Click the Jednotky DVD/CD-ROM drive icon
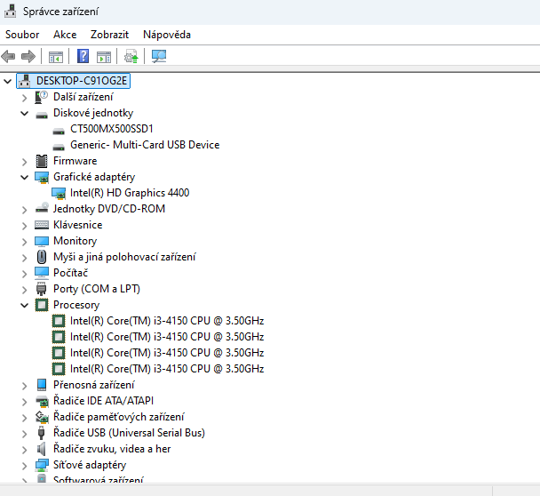This screenshot has height=496, width=540. coord(42,208)
